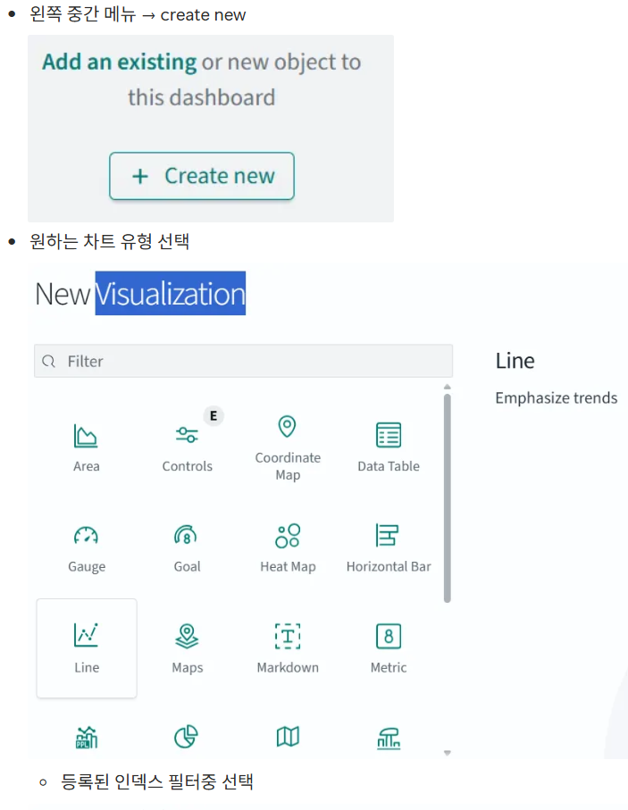Click the highlighted Visualization heading word
The height and width of the screenshot is (810, 628).
pos(170,294)
